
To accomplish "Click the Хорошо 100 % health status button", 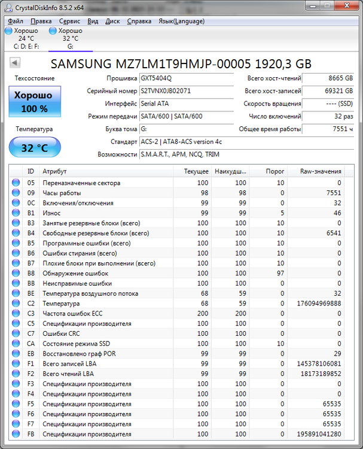I will pyautogui.click(x=35, y=102).
